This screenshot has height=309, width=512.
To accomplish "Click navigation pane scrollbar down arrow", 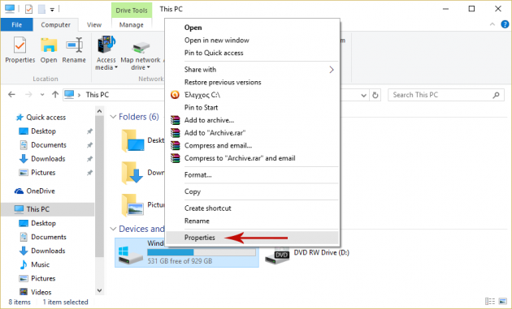I will 100,290.
